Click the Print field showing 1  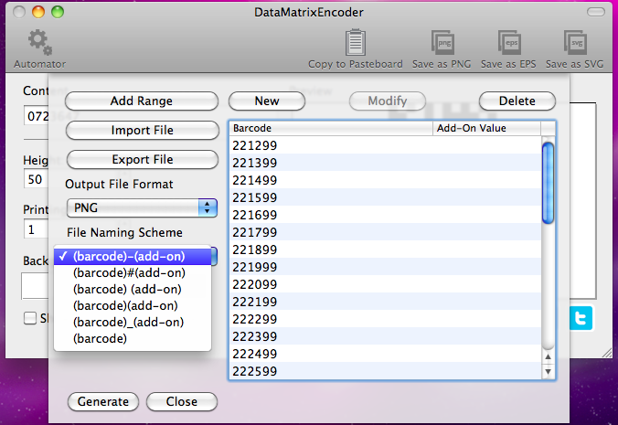click(36, 229)
